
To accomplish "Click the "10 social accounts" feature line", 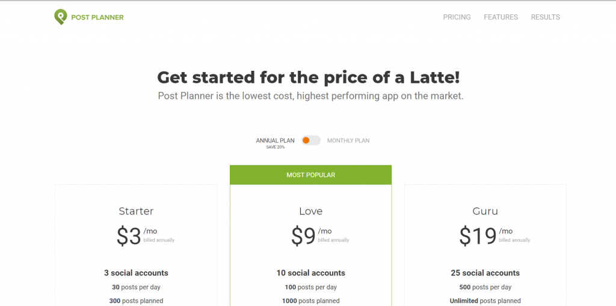I will click(x=310, y=273).
